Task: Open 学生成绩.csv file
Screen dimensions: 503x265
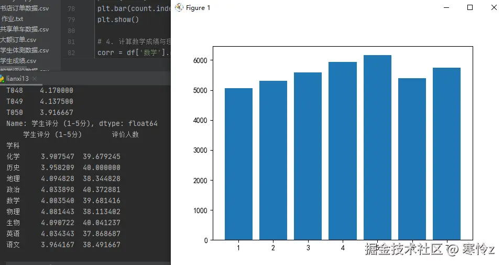Action: point(18,61)
